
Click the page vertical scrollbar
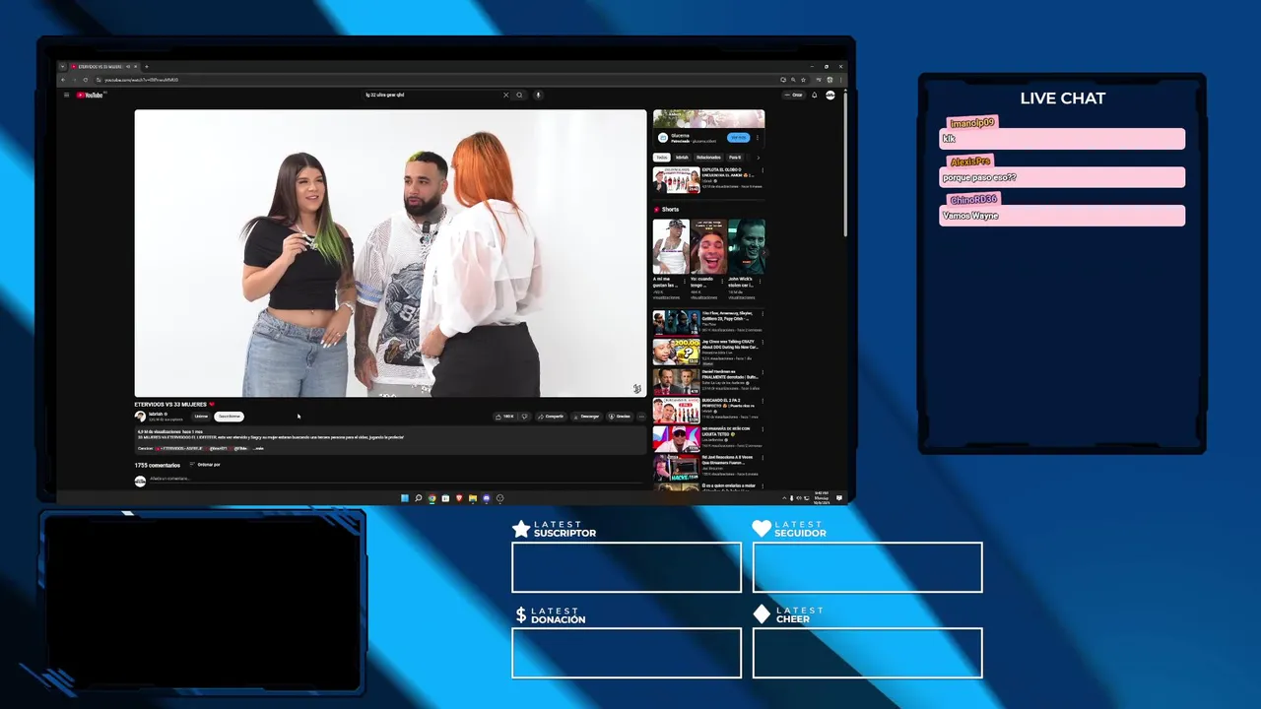click(844, 162)
